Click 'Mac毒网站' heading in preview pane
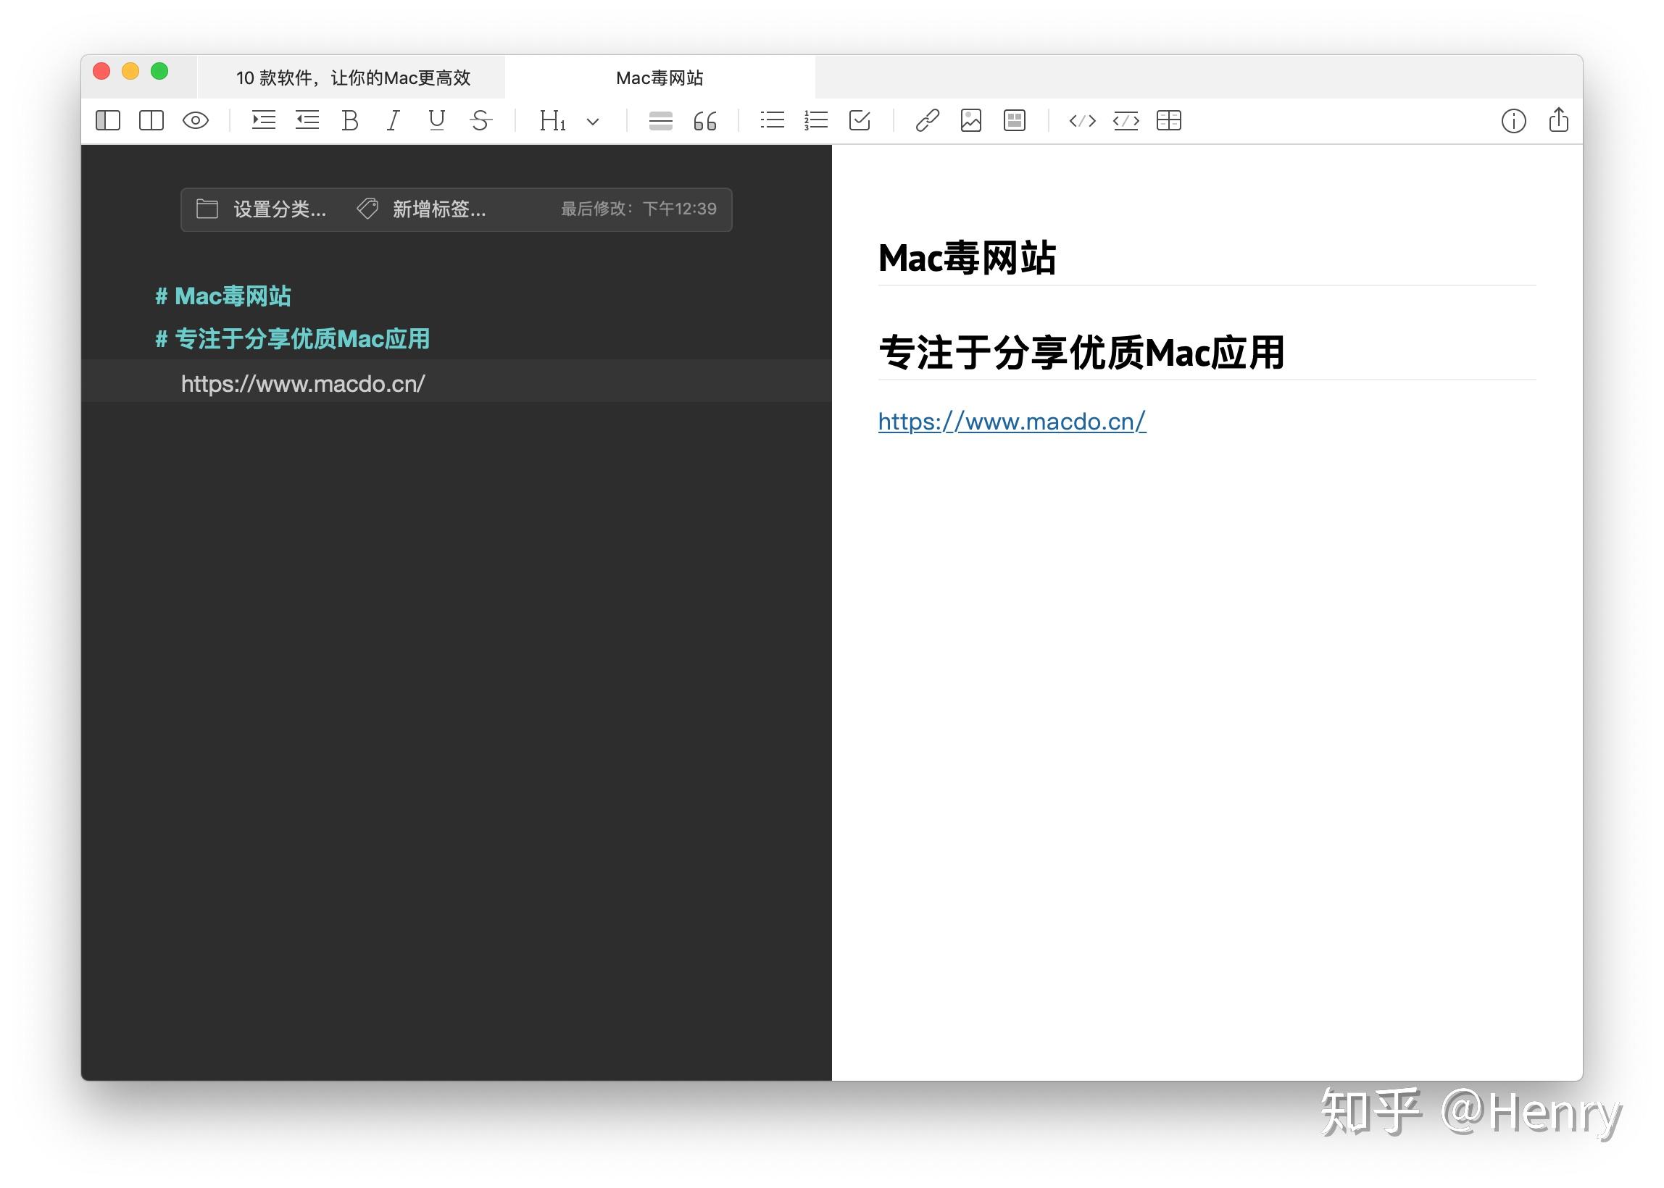The width and height of the screenshot is (1664, 1188). [967, 258]
